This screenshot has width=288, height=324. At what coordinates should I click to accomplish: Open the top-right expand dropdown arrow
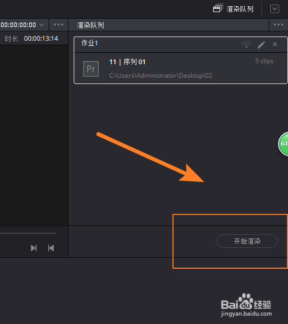[274, 9]
